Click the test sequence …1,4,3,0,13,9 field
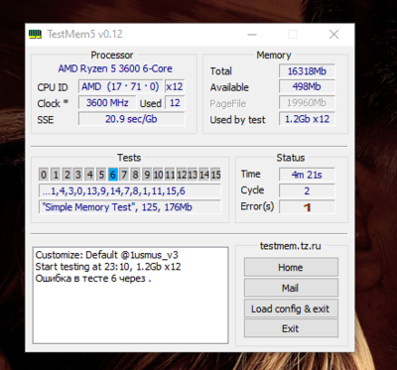The width and height of the screenshot is (397, 370). pos(130,190)
